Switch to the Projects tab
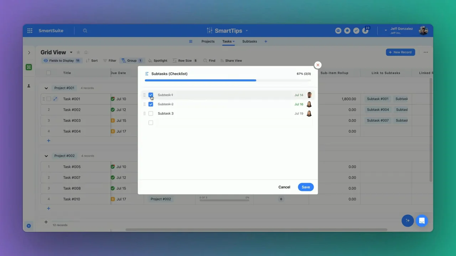 [x=208, y=41]
